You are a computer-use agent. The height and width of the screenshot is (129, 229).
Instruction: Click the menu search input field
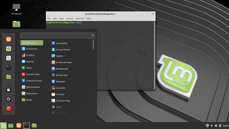click(57, 35)
